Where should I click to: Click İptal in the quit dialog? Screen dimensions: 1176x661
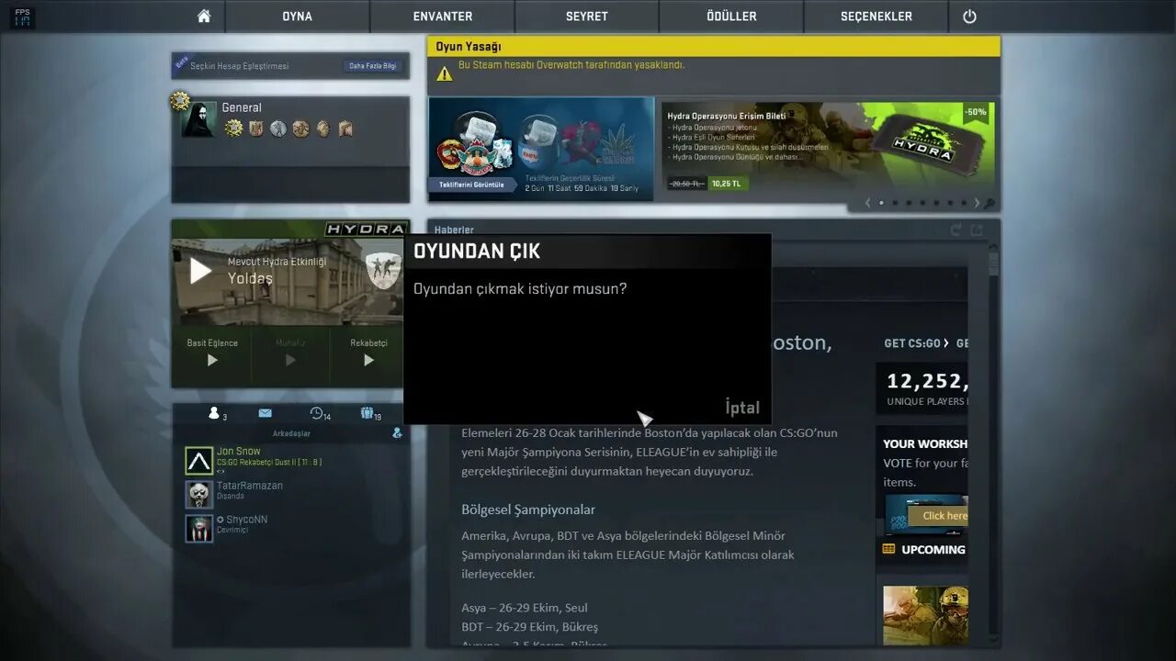point(742,408)
